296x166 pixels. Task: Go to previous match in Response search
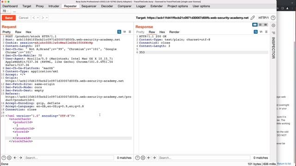[x=149, y=158]
